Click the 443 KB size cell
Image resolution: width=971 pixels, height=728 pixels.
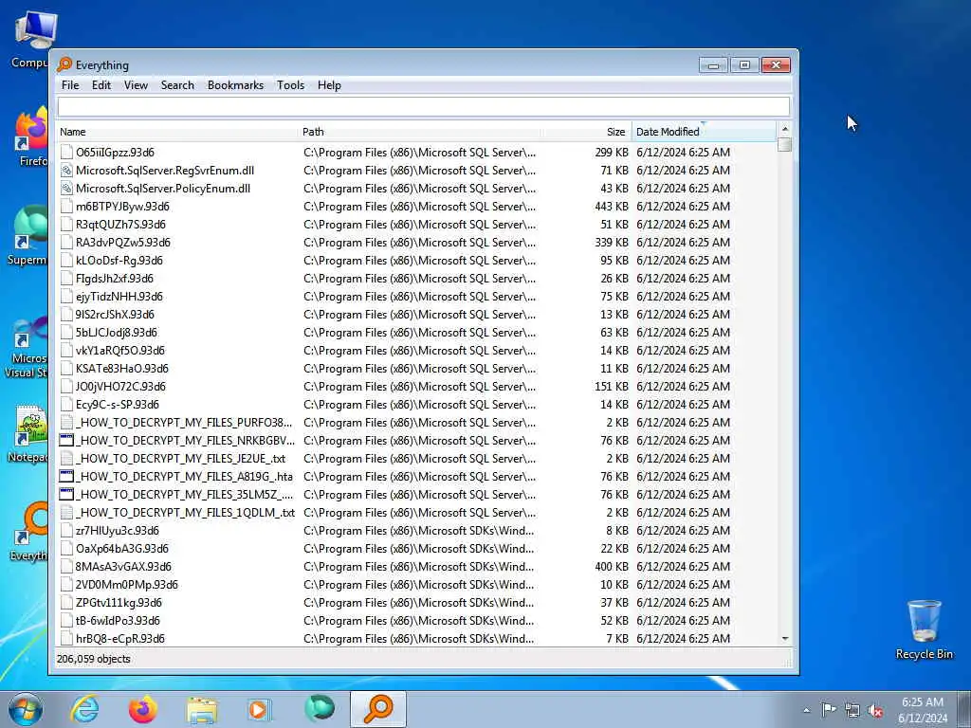pyautogui.click(x=612, y=206)
